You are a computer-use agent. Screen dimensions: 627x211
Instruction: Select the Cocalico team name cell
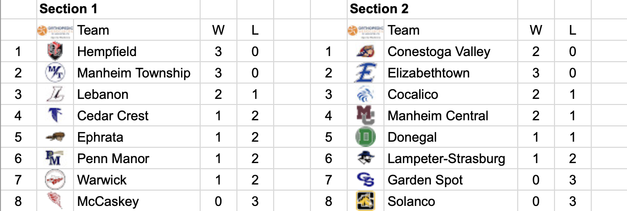coord(413,94)
